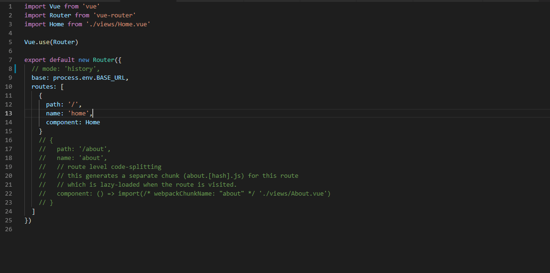The height and width of the screenshot is (273, 550).
Task: Click line number 13 in the gutter
Action: (10, 114)
